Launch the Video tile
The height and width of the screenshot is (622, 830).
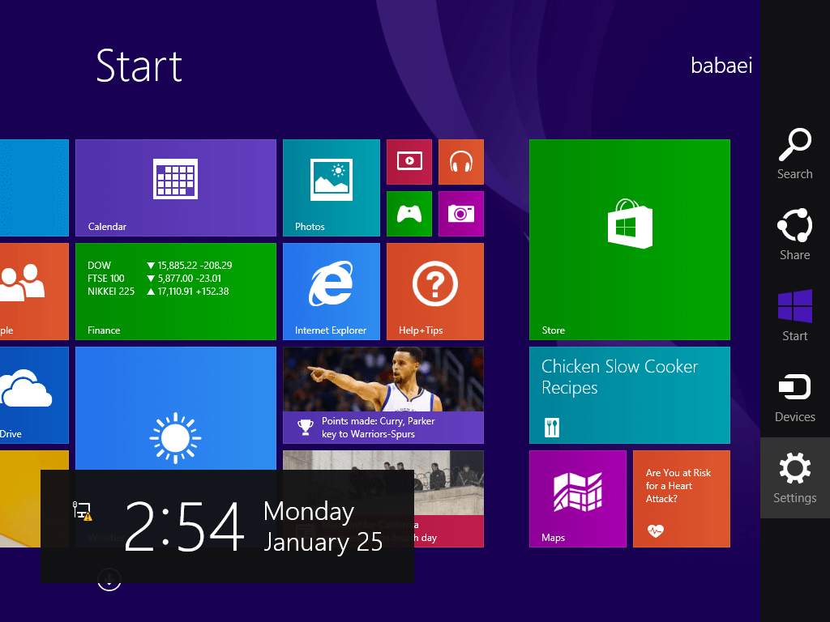pos(409,162)
